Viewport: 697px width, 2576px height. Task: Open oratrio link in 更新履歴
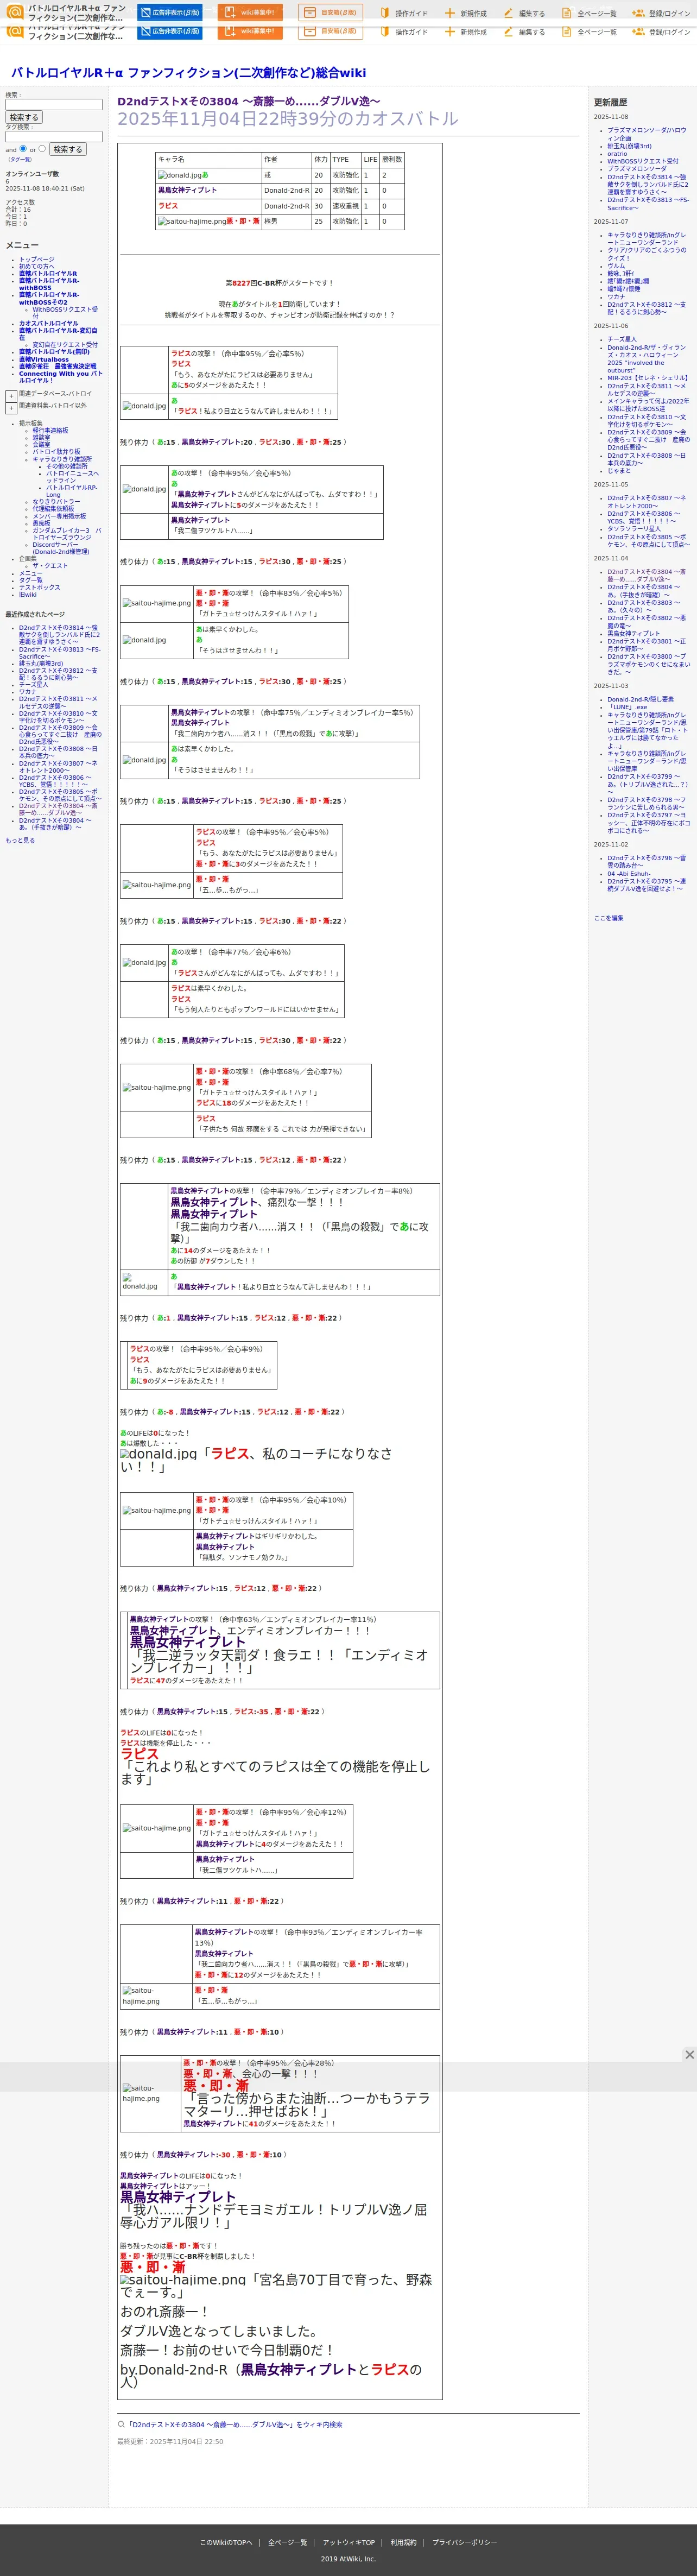[617, 154]
